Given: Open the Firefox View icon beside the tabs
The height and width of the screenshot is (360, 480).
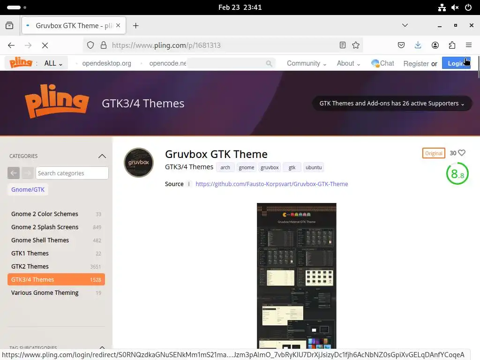Looking at the screenshot, I should coord(9,25).
